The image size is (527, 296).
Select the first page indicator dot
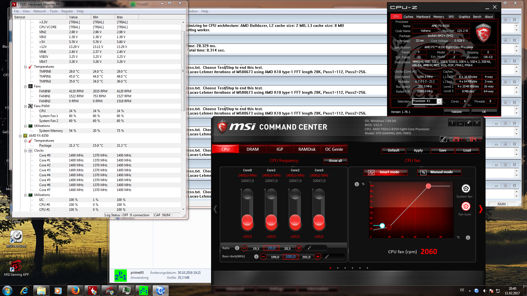click(330, 268)
